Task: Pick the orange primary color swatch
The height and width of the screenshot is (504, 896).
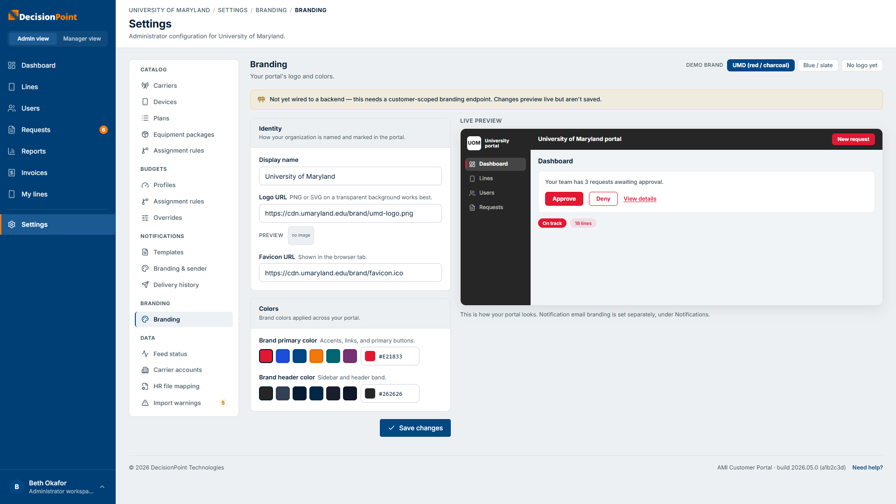Action: (x=316, y=356)
